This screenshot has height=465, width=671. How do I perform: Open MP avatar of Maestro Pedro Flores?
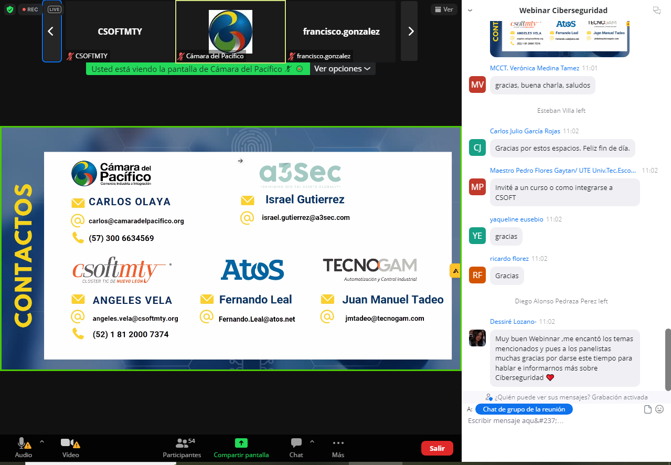pos(477,187)
